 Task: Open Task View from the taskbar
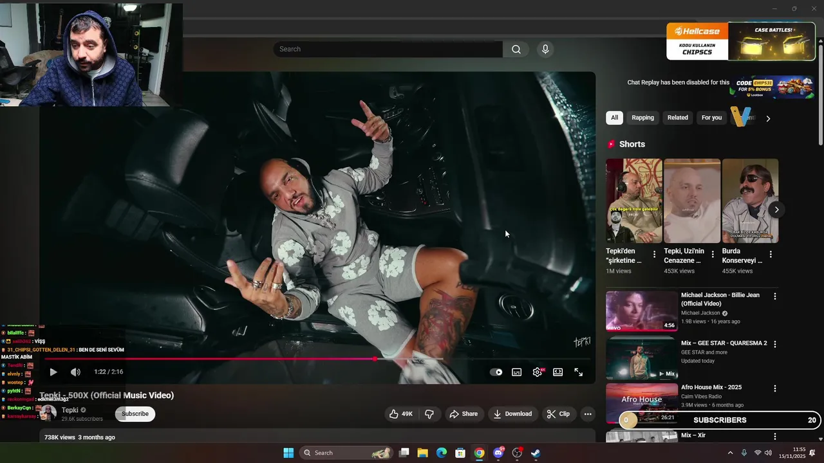(404, 453)
